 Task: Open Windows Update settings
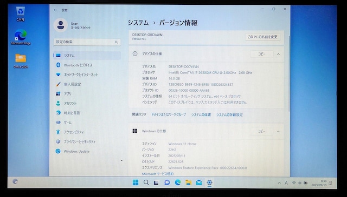point(87,151)
